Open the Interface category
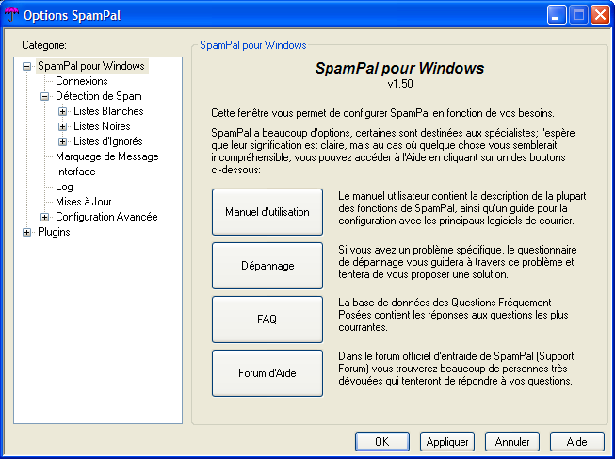The image size is (615, 459). click(x=75, y=172)
